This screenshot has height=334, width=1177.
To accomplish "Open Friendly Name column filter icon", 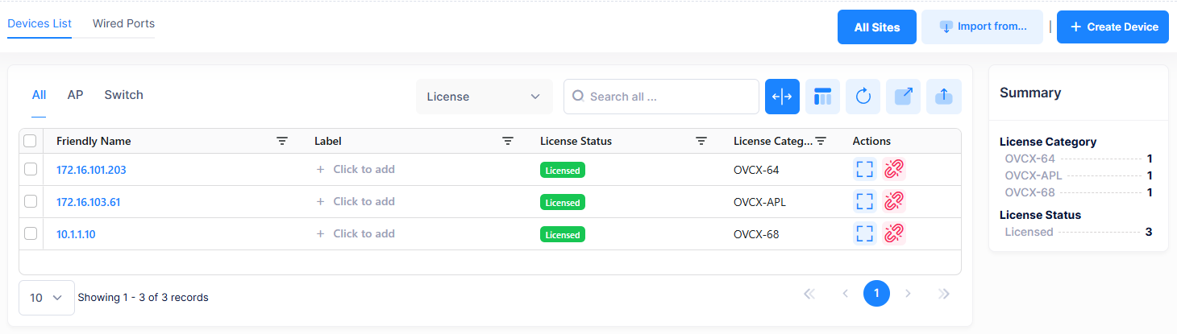I will 282,141.
